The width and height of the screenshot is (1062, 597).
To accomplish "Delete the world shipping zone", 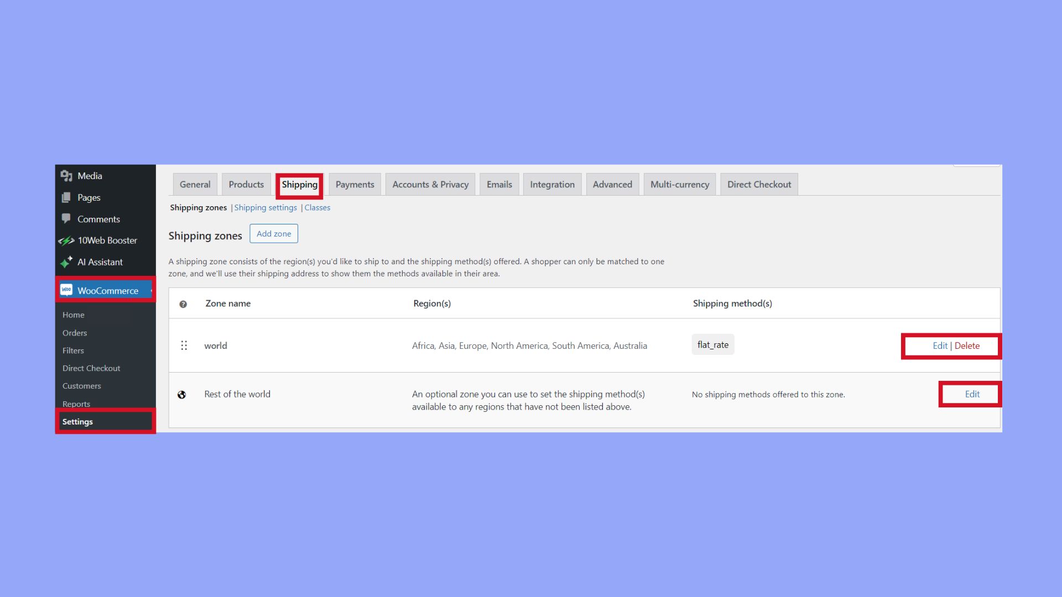I will [967, 345].
